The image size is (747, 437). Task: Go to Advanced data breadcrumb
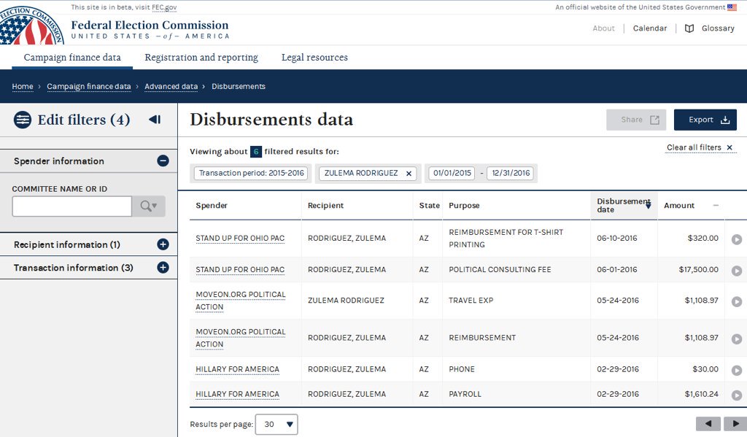pyautogui.click(x=171, y=87)
